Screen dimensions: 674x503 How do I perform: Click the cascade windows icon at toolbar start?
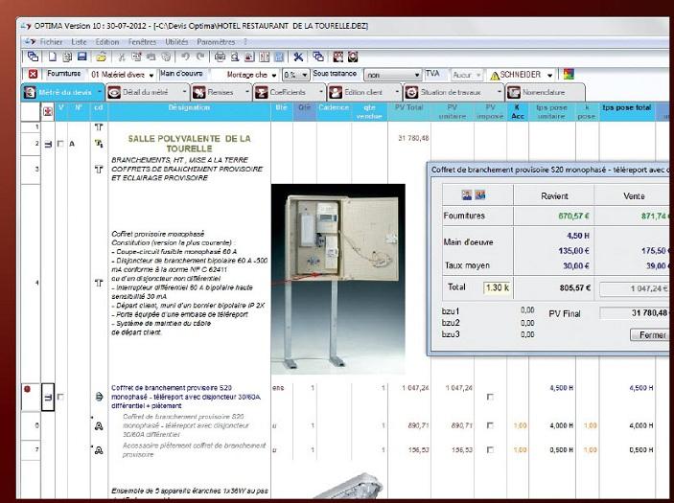coord(34,57)
